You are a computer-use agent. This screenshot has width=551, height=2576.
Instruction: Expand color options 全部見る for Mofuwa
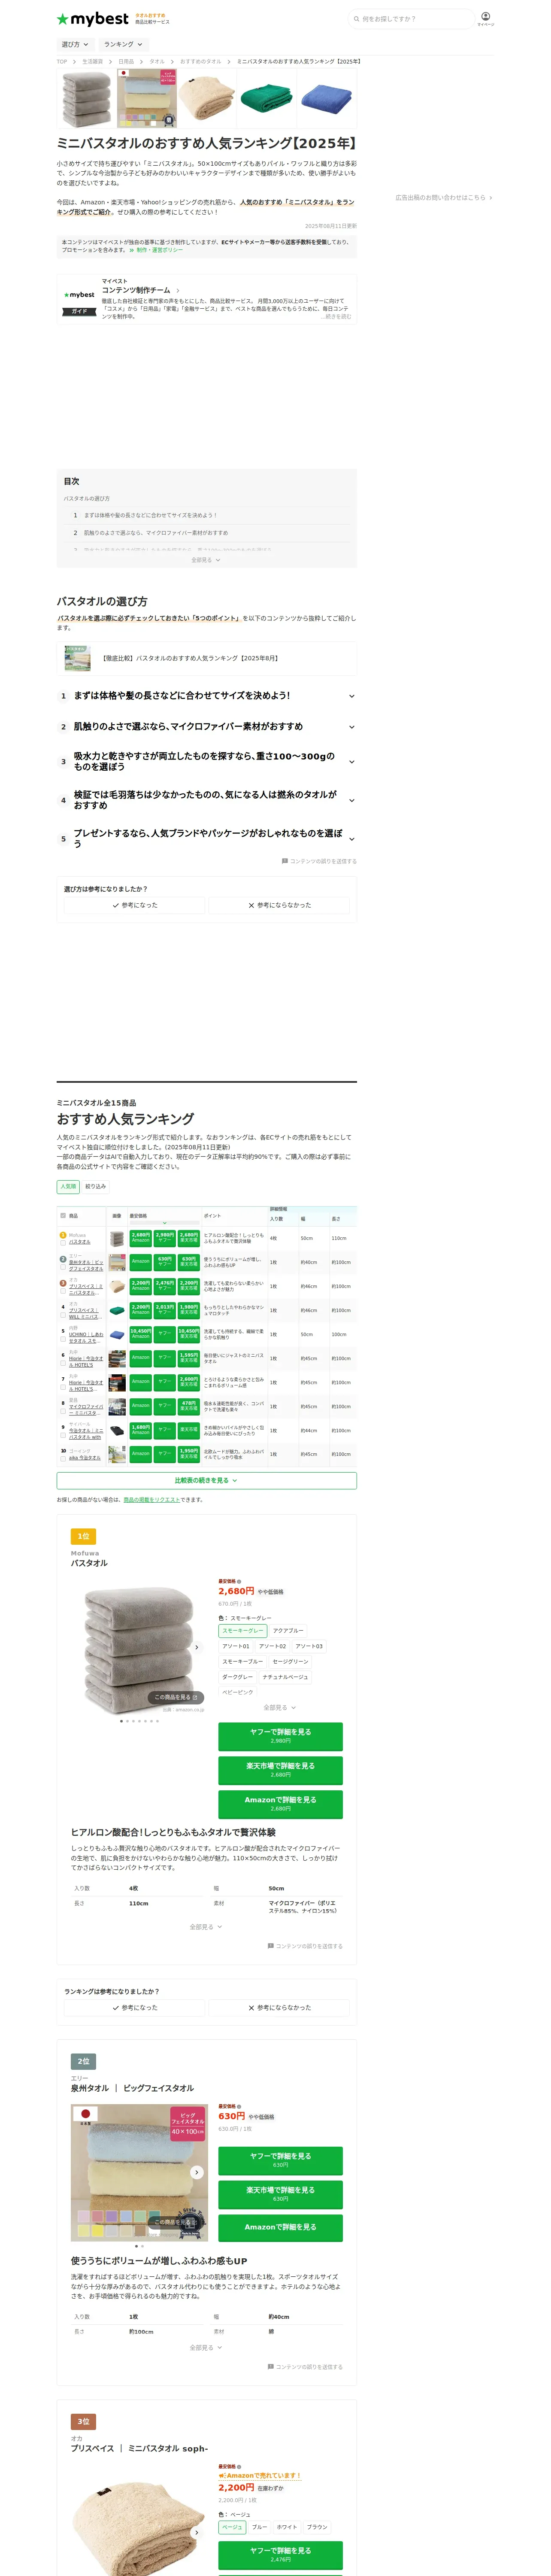pos(280,1708)
